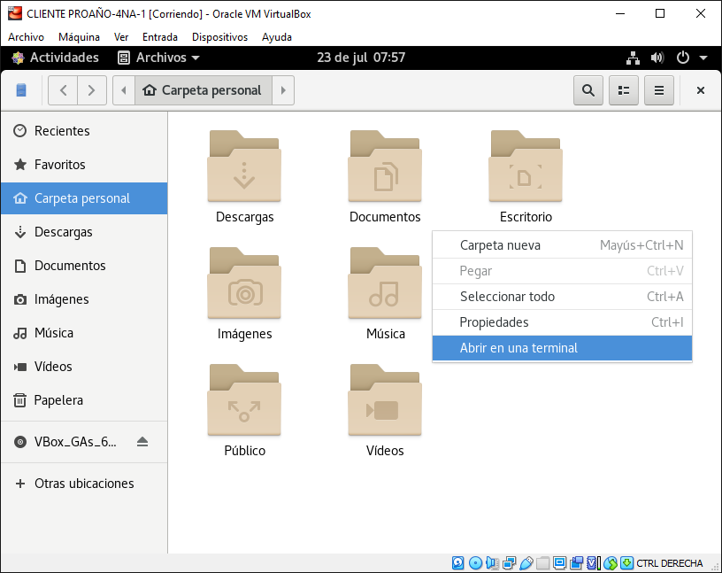Select the Público folder
722x573 pixels.
click(x=244, y=400)
